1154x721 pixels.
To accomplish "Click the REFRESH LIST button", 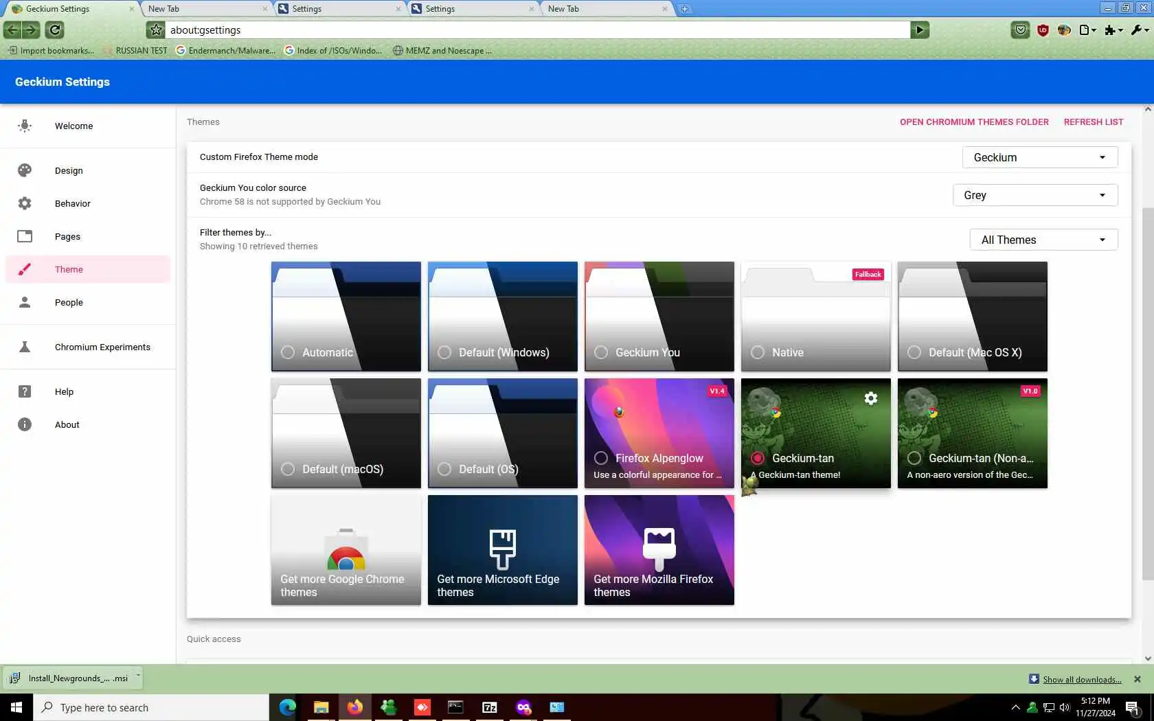I will [1094, 122].
